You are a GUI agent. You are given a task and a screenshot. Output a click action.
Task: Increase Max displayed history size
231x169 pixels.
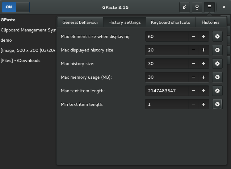click(204, 50)
